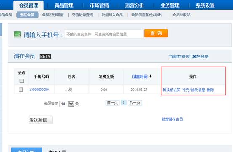Click the 新增潜在会员 link
This screenshot has width=233, height=152.
point(172,119)
